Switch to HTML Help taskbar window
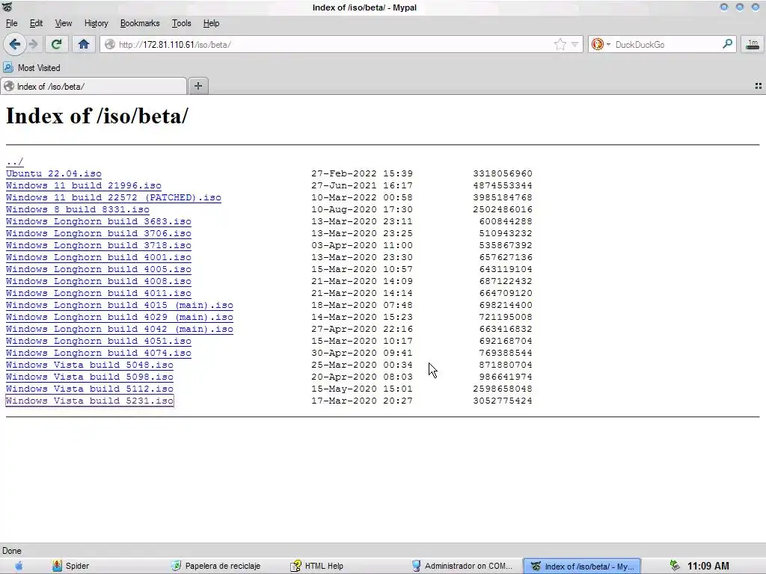Screen dimensions: 766x574 [317, 566]
